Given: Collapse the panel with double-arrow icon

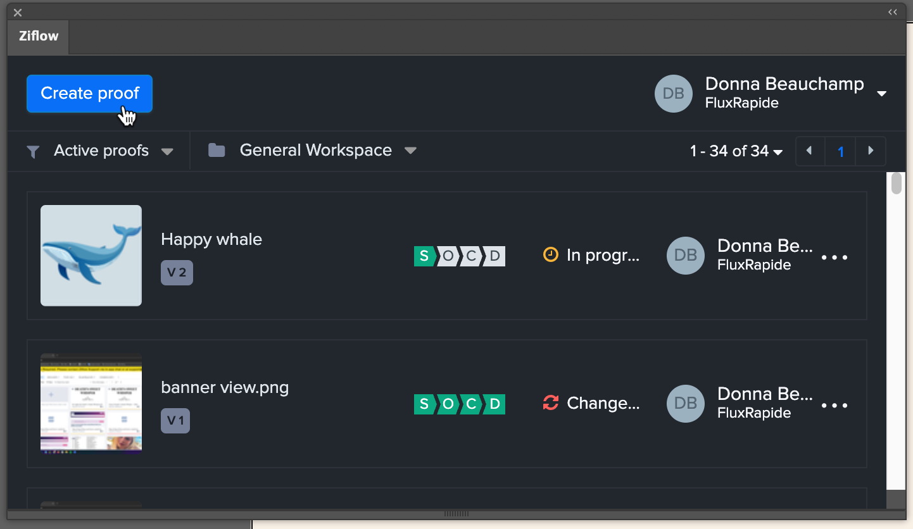Looking at the screenshot, I should (x=893, y=12).
